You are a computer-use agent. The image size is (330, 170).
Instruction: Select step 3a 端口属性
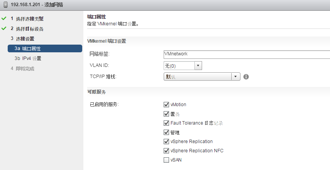tap(45, 48)
